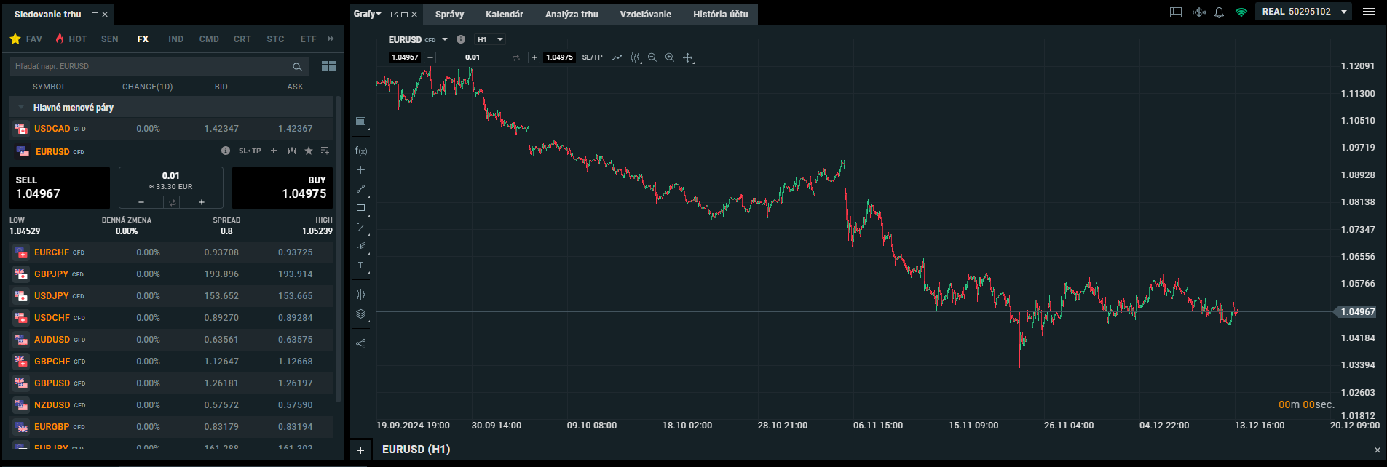Open the H1 timeframe dropdown
The width and height of the screenshot is (1387, 467).
pos(490,39)
